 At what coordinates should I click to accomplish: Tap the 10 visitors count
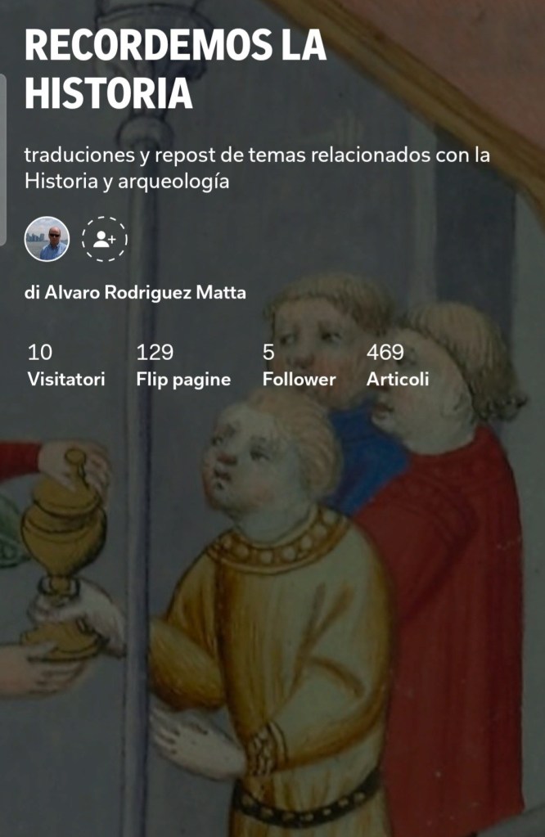click(x=40, y=353)
